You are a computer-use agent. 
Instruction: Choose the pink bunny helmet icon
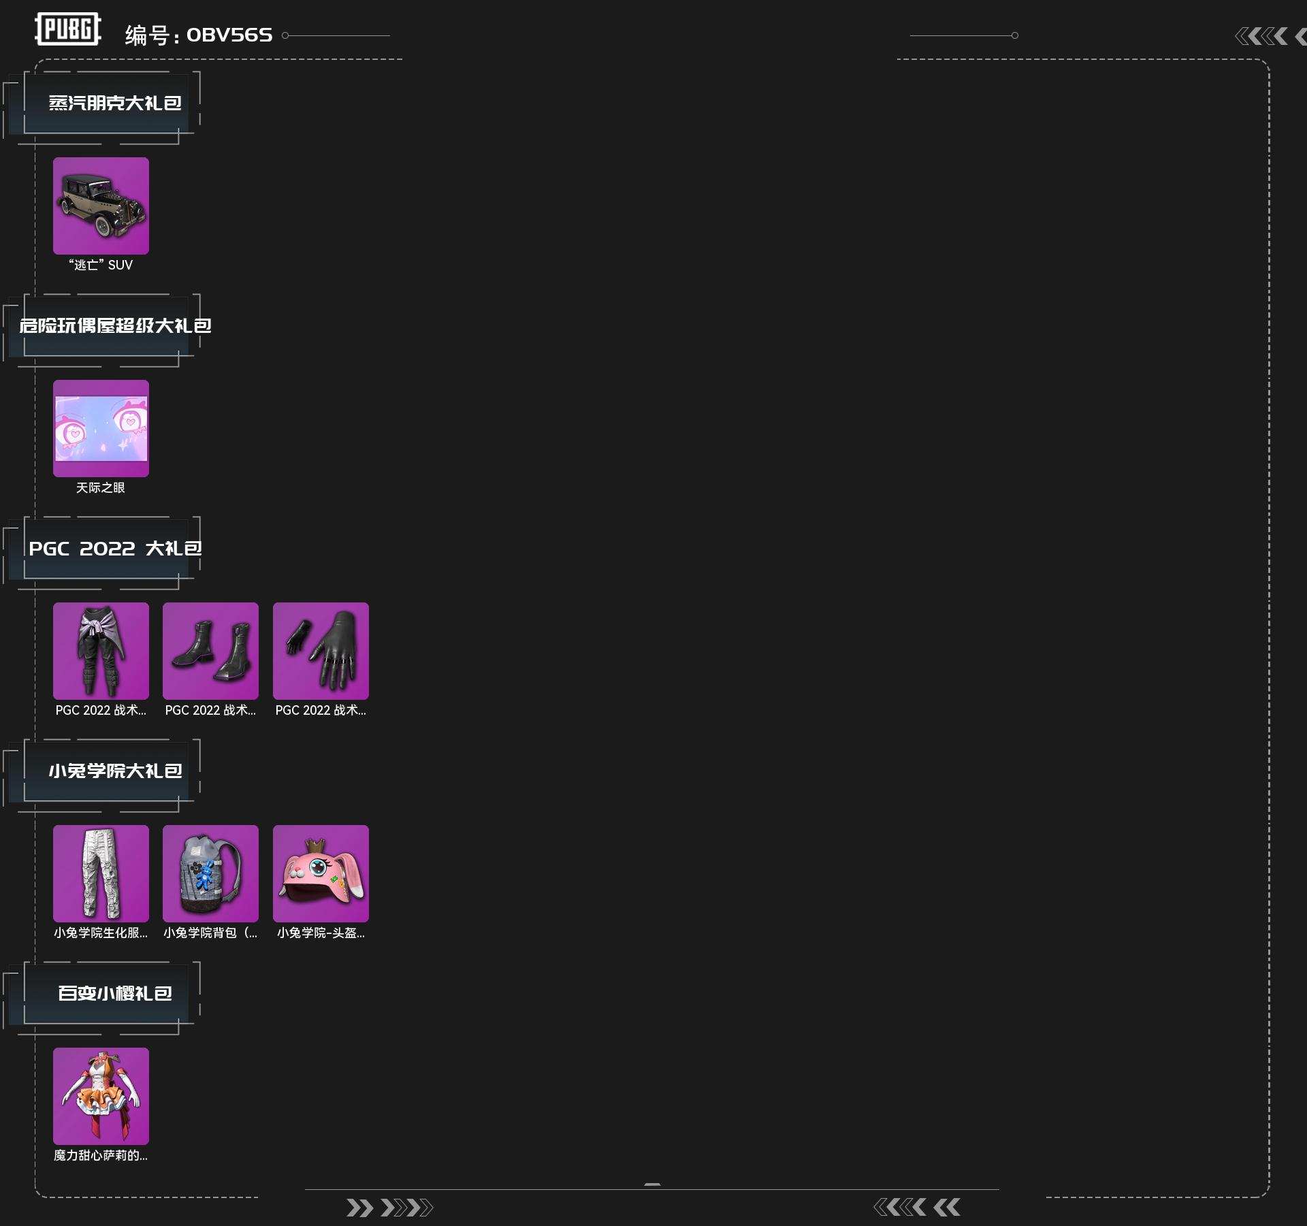[x=321, y=873]
